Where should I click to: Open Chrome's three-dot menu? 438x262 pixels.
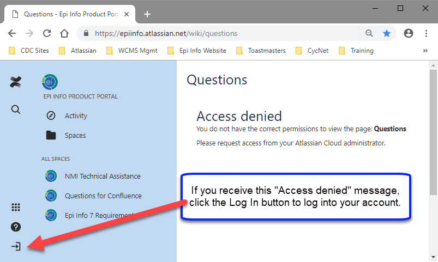click(x=425, y=33)
